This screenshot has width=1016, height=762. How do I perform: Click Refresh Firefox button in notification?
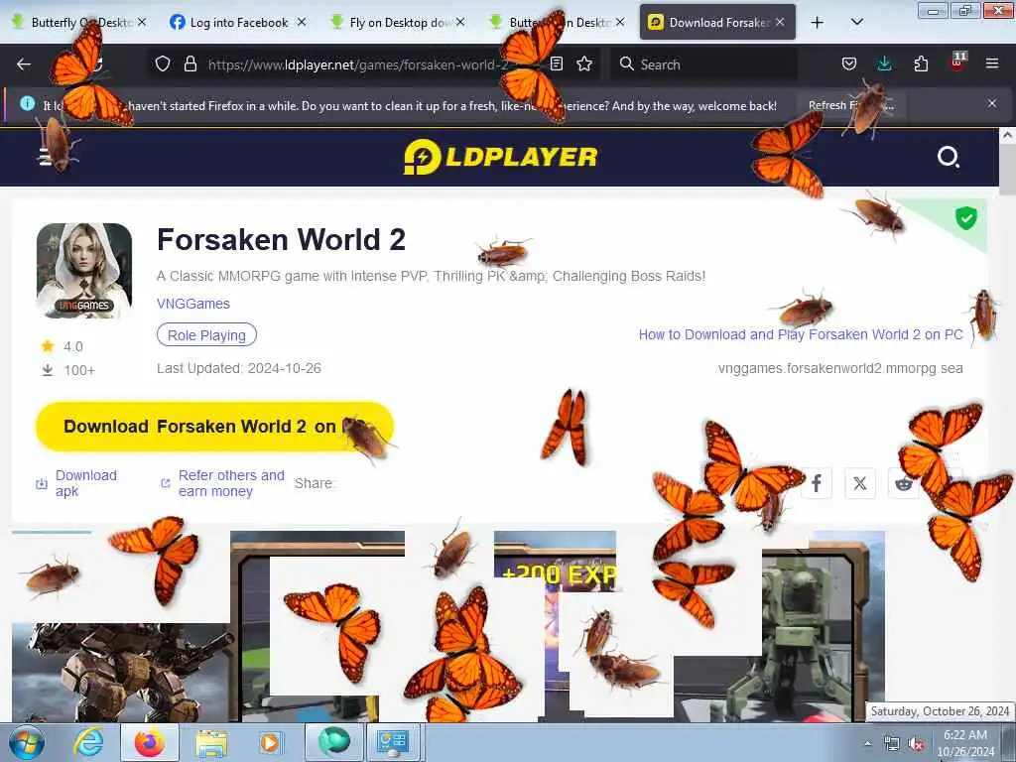(x=850, y=105)
